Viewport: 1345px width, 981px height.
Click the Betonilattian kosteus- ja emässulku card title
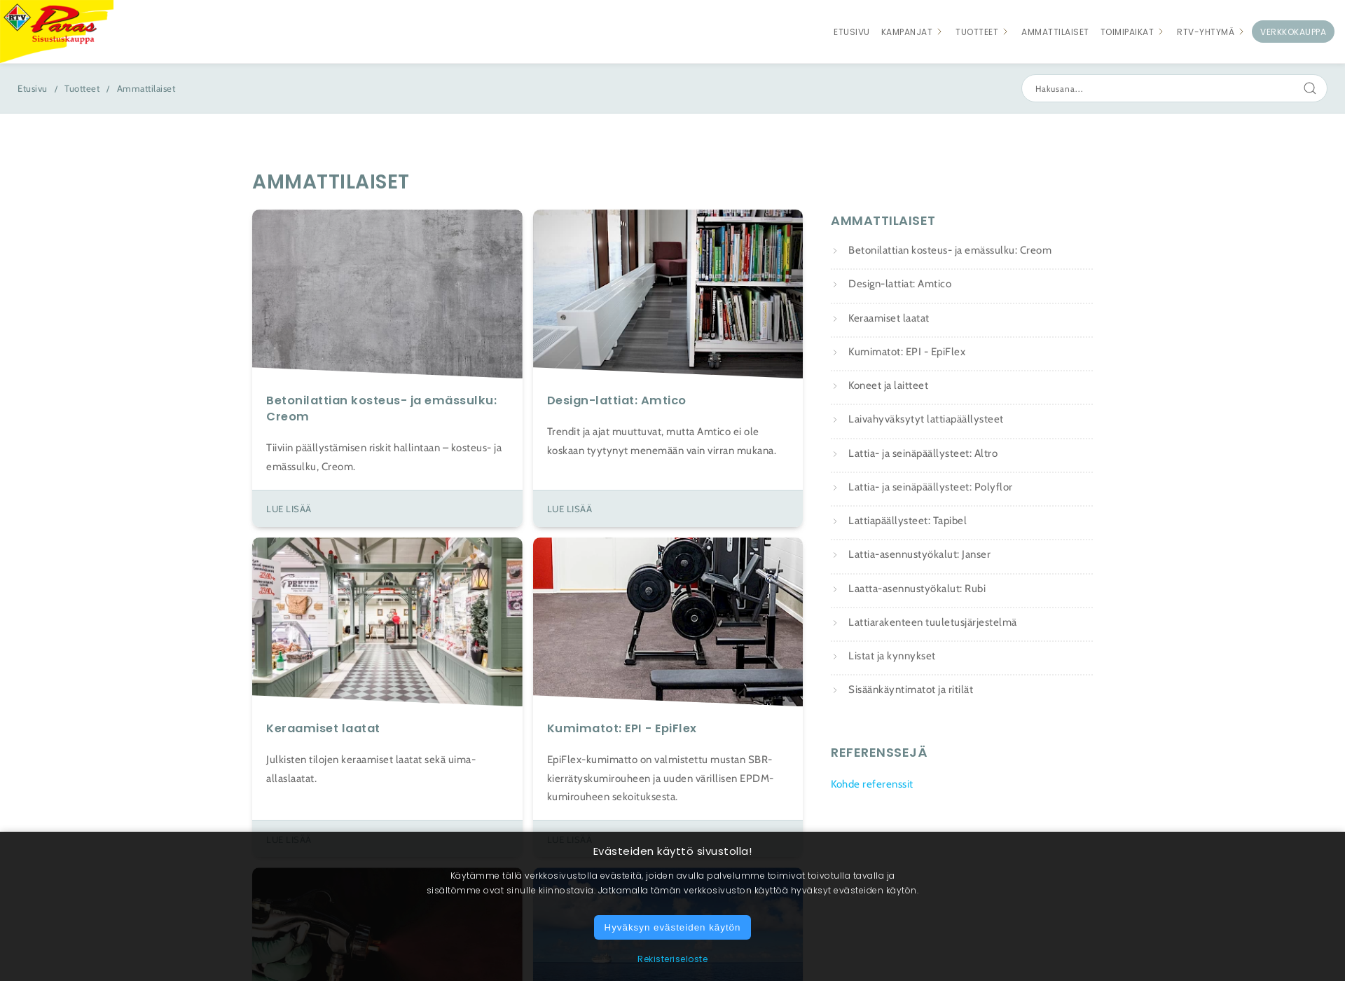coord(381,409)
